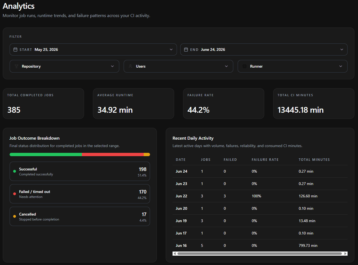The image size is (358, 265).
Task: Click the Jun 24 date cell
Action: pyautogui.click(x=181, y=171)
